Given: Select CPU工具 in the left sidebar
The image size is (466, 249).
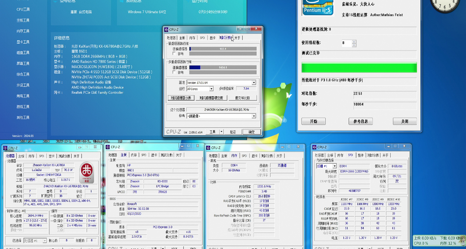Looking at the screenshot, I should [23, 10].
